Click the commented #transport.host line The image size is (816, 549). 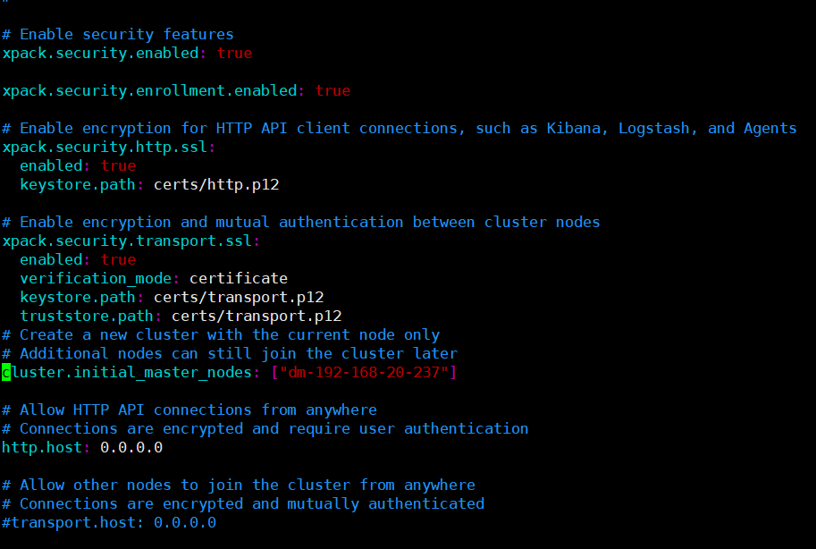coord(109,522)
